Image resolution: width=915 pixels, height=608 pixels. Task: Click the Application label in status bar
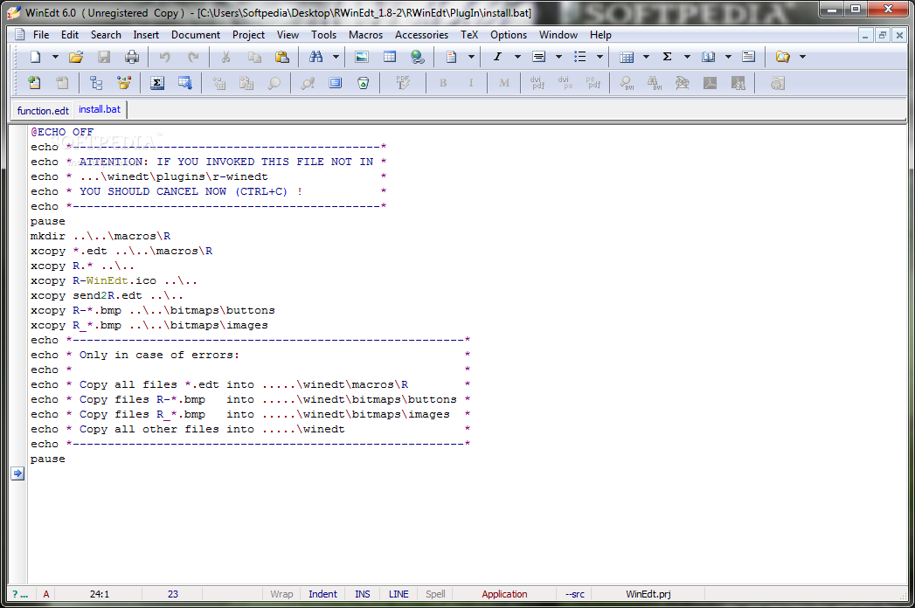[504, 594]
